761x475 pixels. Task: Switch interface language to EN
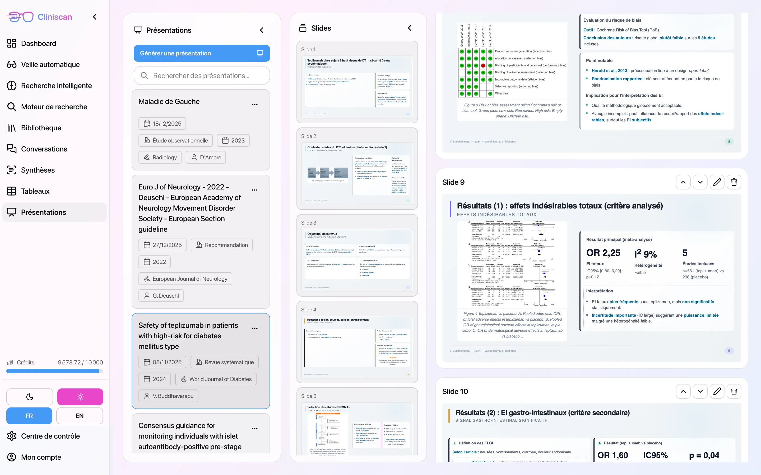(x=80, y=416)
